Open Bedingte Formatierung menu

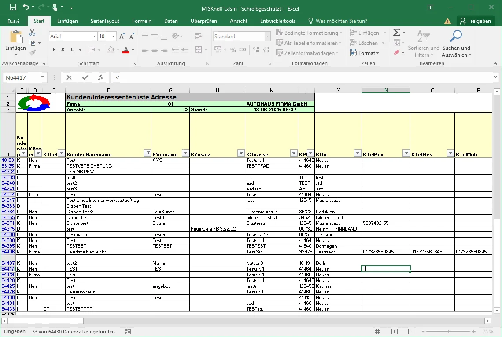pyautogui.click(x=309, y=33)
